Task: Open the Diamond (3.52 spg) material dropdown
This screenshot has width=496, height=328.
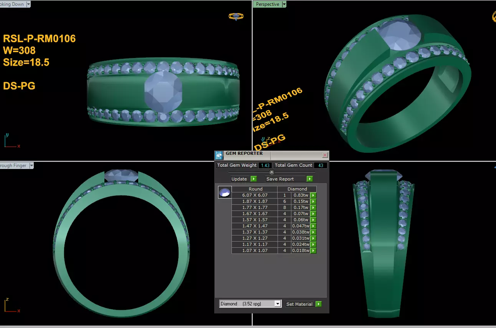Action: click(278, 304)
